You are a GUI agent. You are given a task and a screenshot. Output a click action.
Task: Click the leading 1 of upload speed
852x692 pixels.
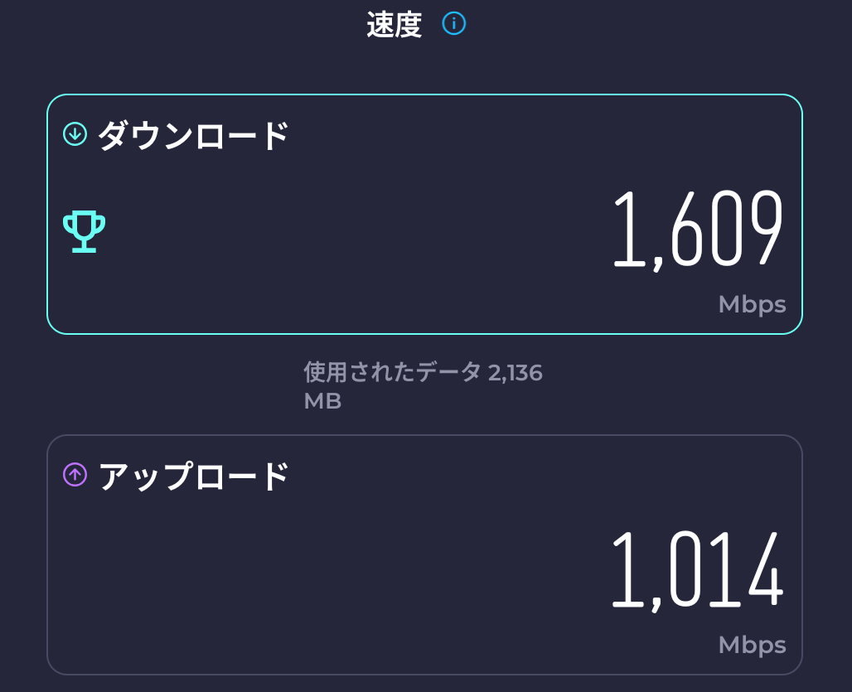(628, 569)
